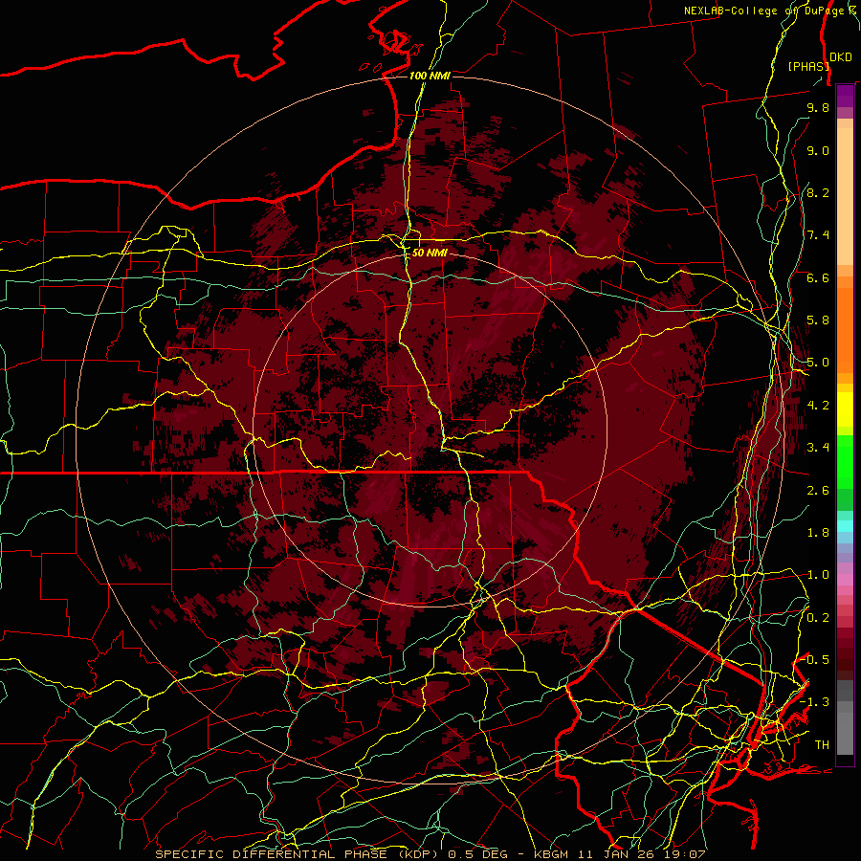The width and height of the screenshot is (861, 861).
Task: Click the orange band on the color bar
Action: tap(845, 329)
